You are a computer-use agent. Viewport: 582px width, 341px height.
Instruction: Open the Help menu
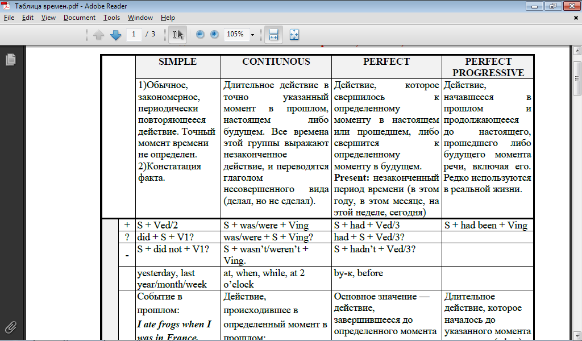[x=168, y=18]
